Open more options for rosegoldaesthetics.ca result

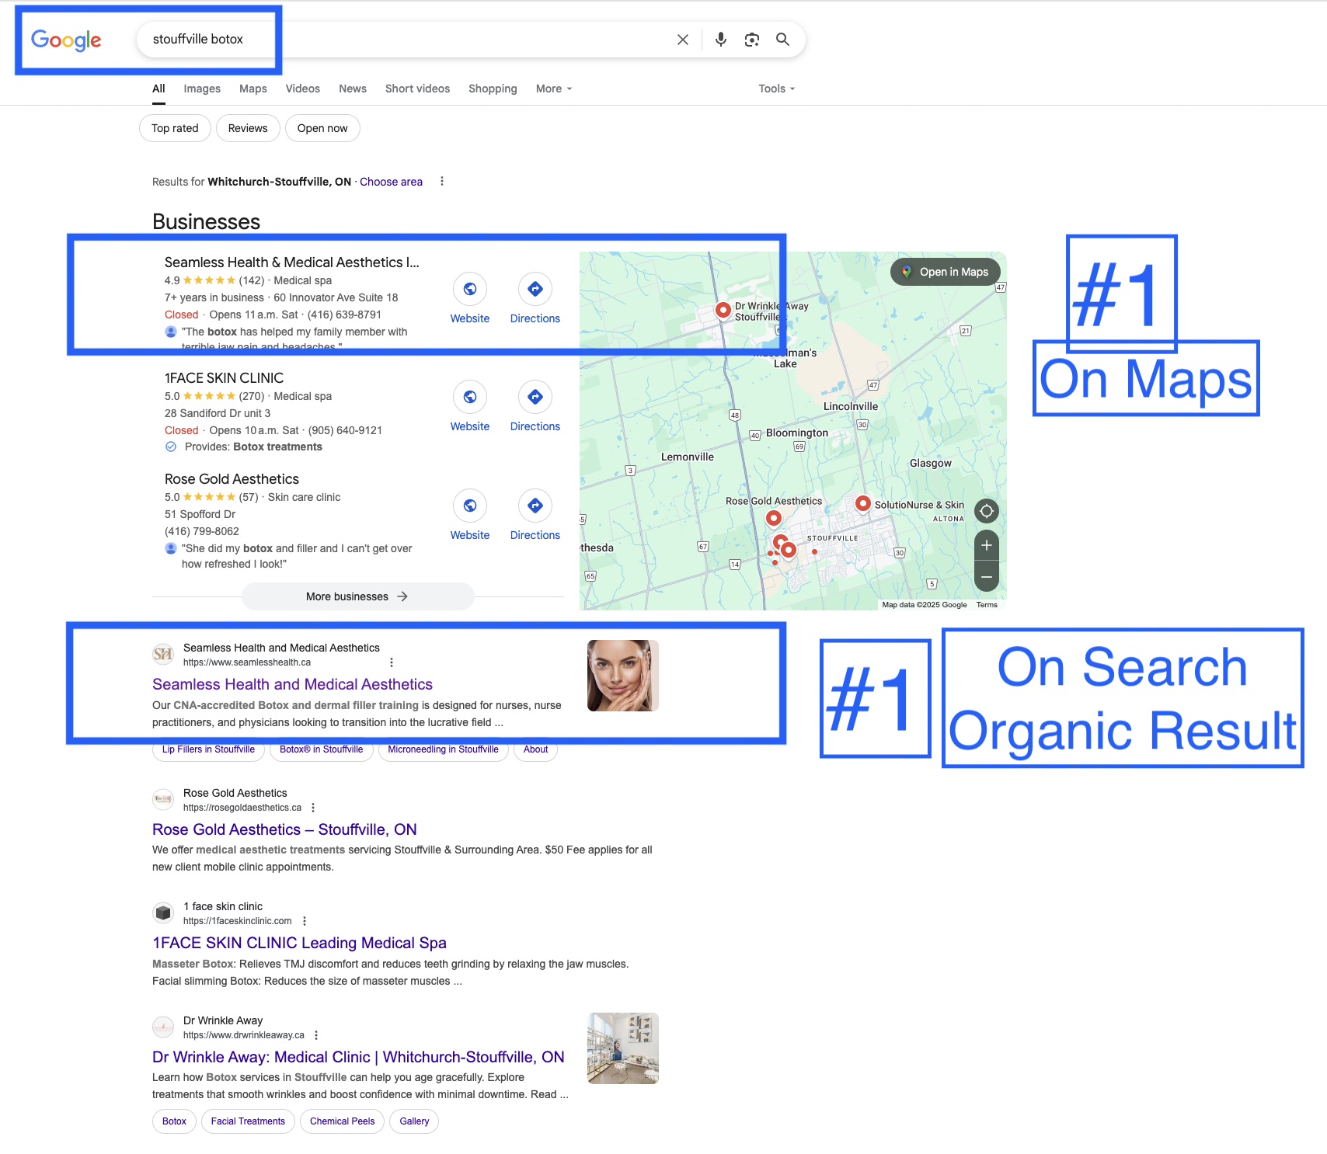(x=313, y=808)
